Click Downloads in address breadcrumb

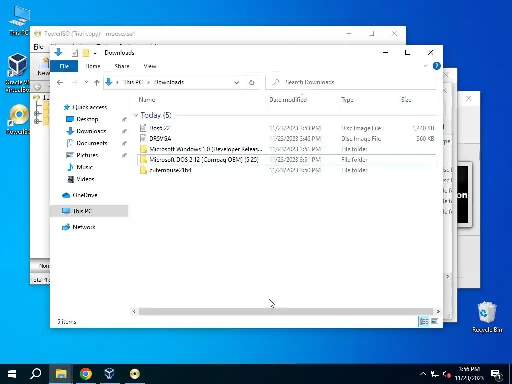point(169,82)
